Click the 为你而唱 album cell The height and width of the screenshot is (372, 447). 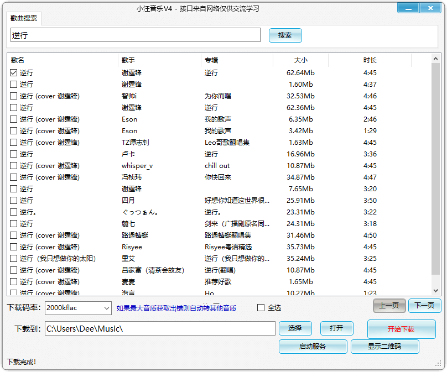click(x=218, y=96)
